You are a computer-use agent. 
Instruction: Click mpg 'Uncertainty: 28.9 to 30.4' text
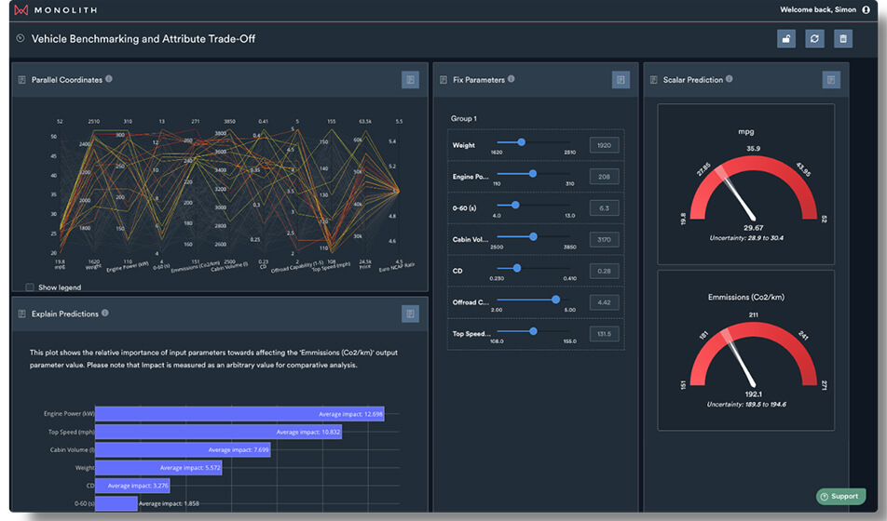coord(746,238)
